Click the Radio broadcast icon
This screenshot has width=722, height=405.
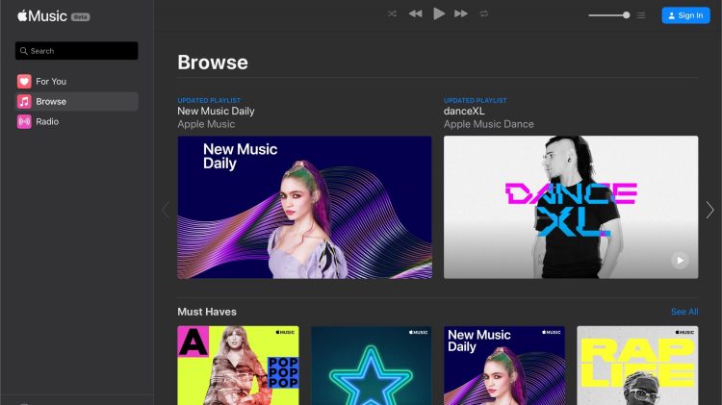24,121
